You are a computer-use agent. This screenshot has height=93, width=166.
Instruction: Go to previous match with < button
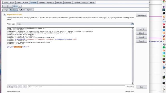point(15,87)
